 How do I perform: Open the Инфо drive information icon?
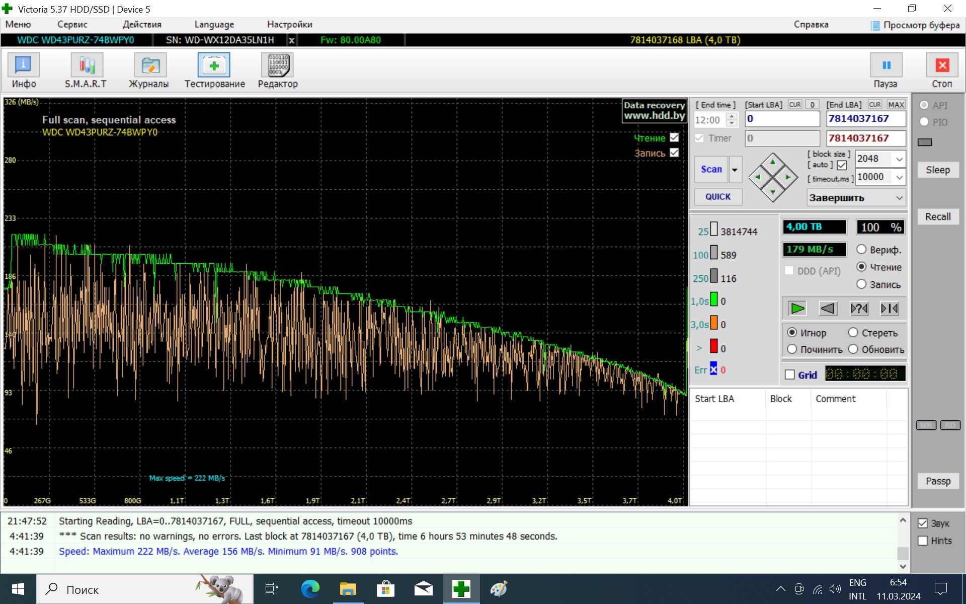click(24, 70)
